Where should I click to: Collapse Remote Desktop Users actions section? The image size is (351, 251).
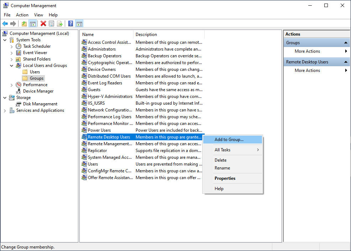point(346,62)
